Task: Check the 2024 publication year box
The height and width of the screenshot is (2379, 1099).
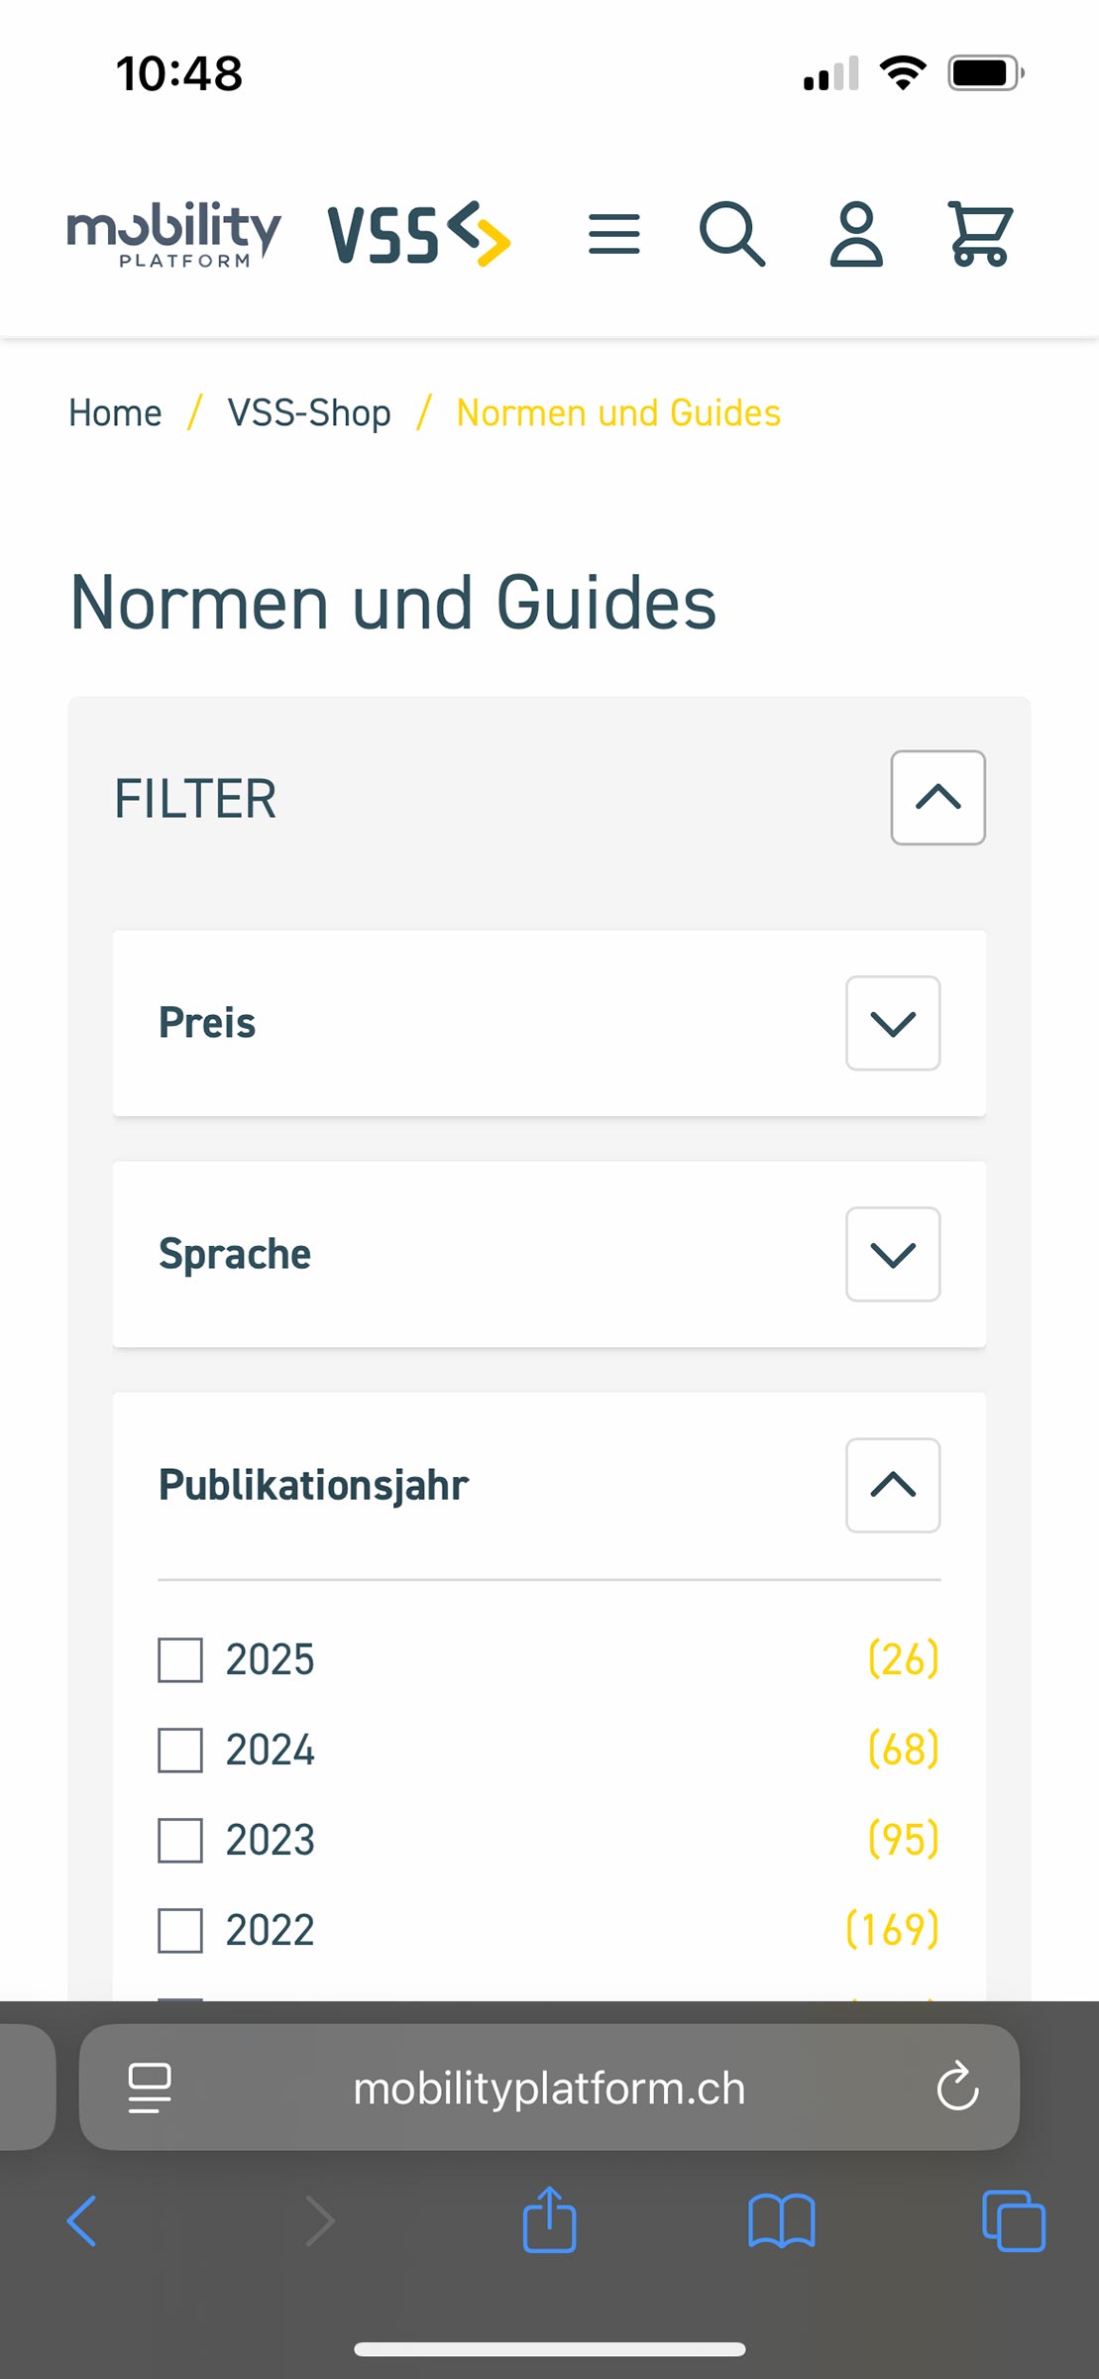Action: click(180, 1750)
